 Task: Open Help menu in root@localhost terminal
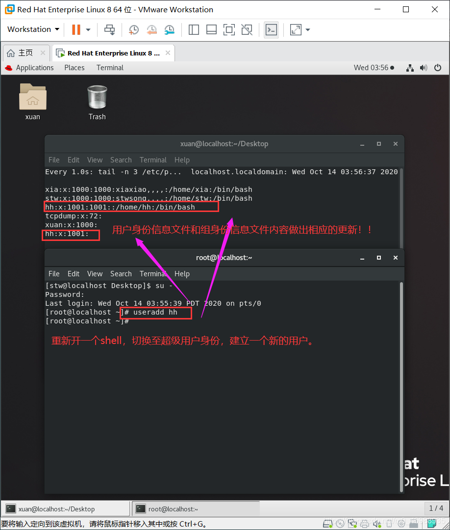(182, 274)
